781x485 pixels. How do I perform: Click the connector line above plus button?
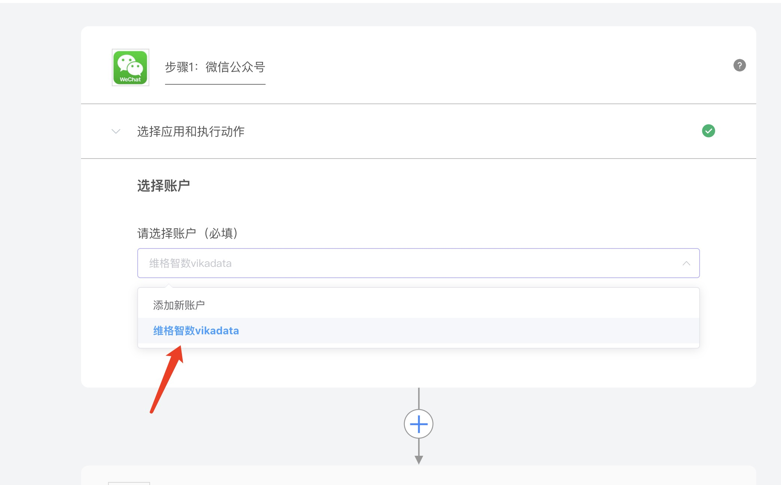pos(419,398)
